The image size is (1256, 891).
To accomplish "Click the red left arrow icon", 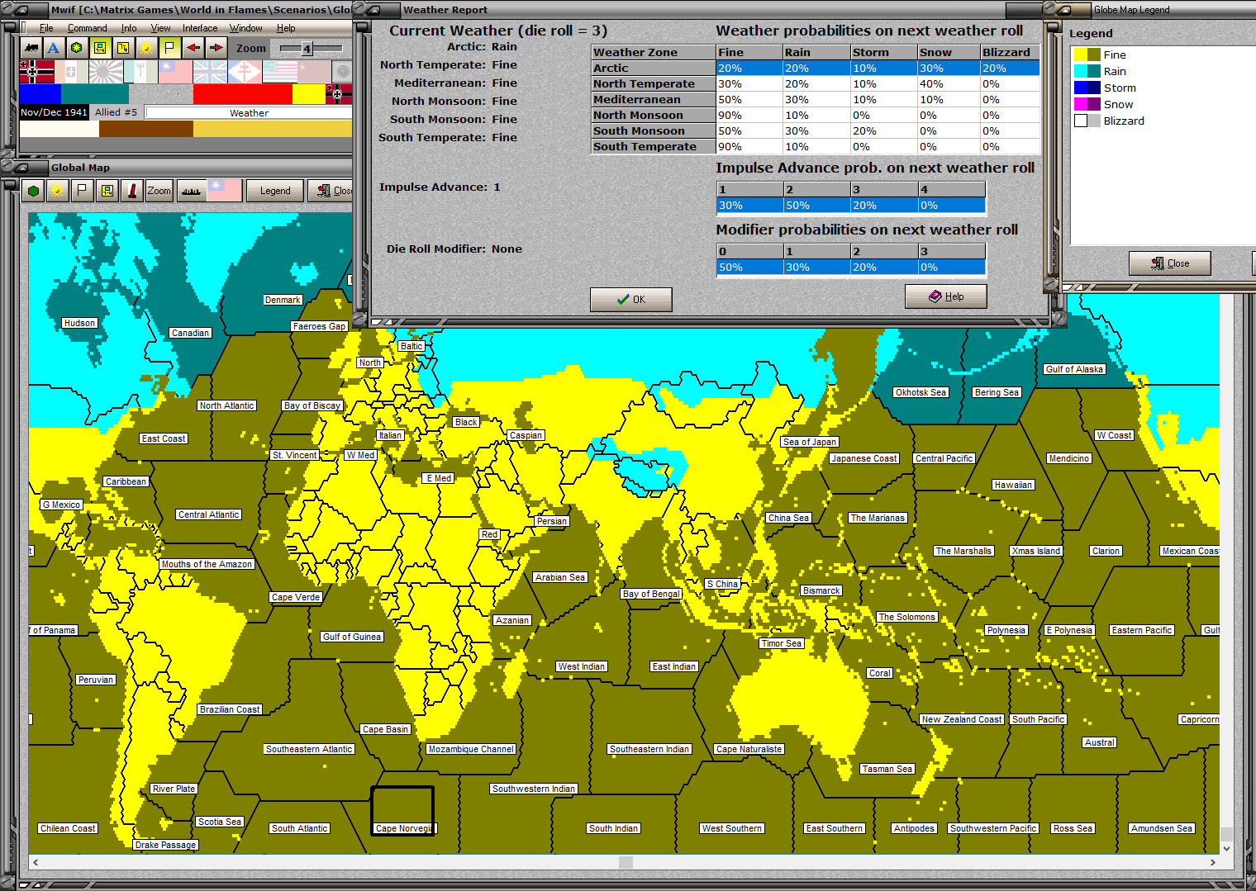I will point(193,48).
